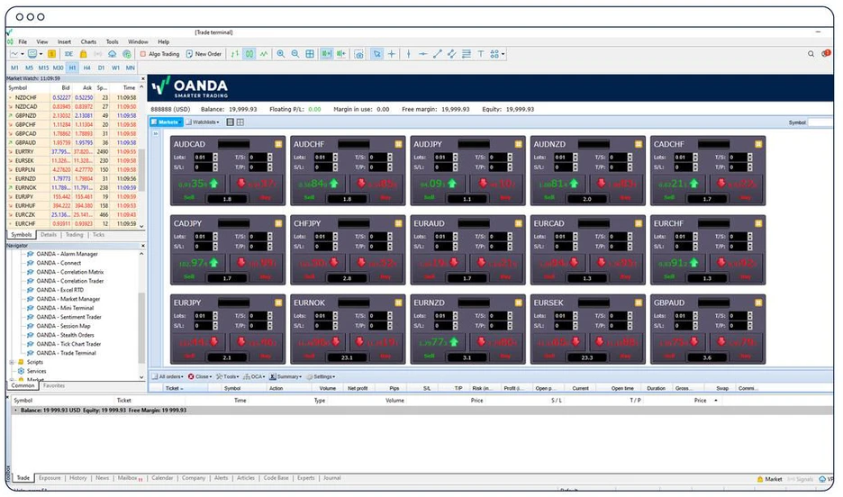843x497 pixels.
Task: Open the Close orders dropdown
Action: coord(200,376)
